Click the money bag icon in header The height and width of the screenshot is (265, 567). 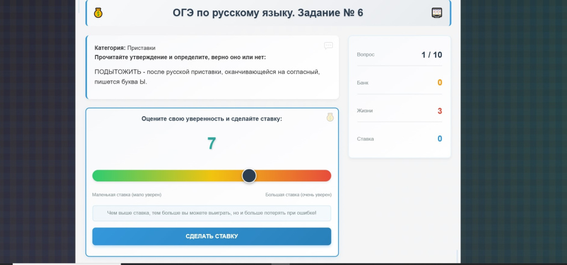click(98, 13)
